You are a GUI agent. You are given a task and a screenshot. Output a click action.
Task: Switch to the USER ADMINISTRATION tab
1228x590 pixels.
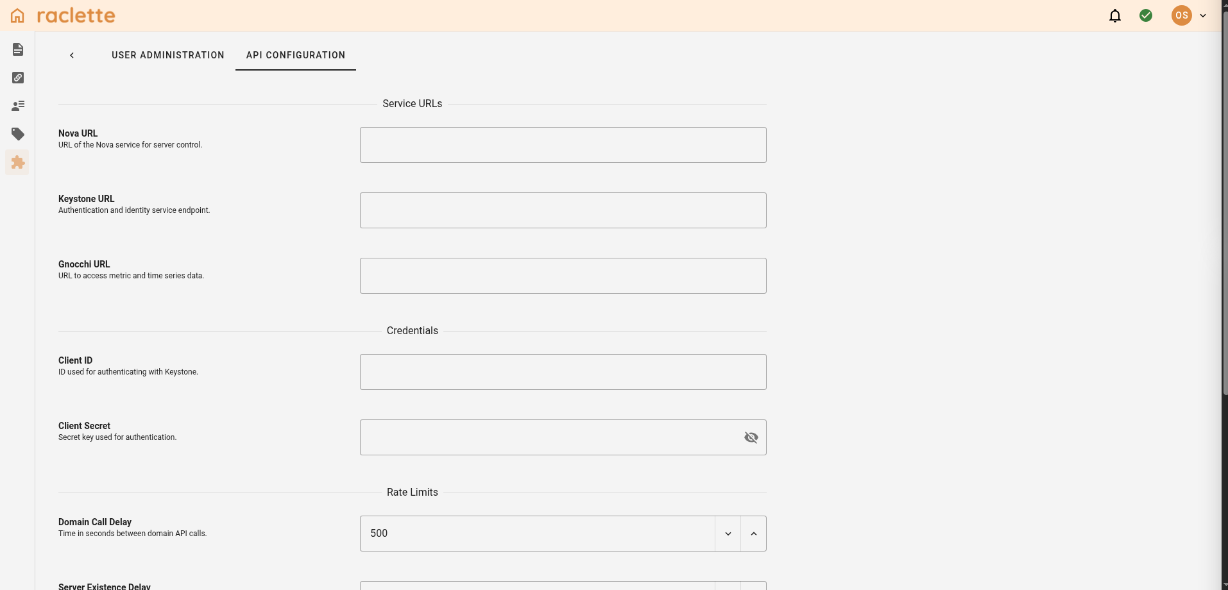[x=168, y=55]
